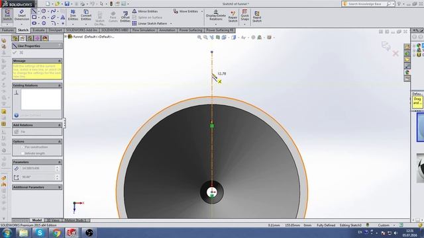This screenshot has height=238, width=424.
Task: Click Trim Entities tool
Action: [x=73, y=15]
